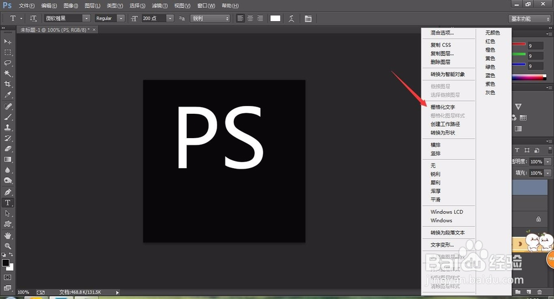Create a new layer via panel icon
Viewport: 554px width, 299px height.
click(x=529, y=292)
